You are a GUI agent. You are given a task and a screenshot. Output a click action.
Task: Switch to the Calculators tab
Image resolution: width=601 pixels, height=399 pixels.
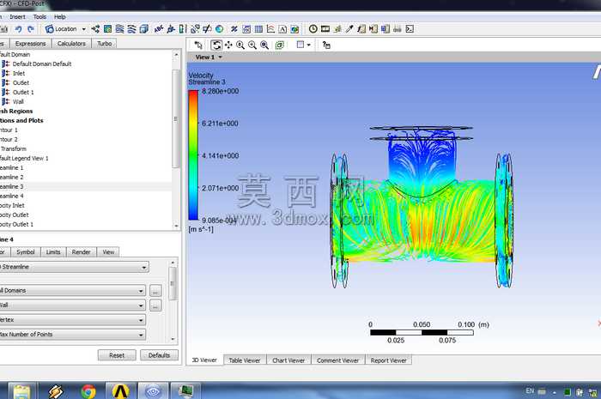click(71, 44)
